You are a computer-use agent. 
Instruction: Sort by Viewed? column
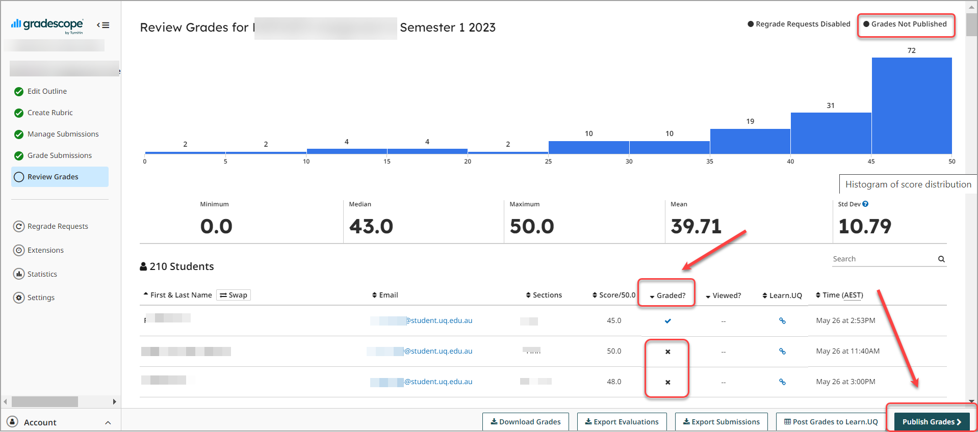tap(723, 295)
